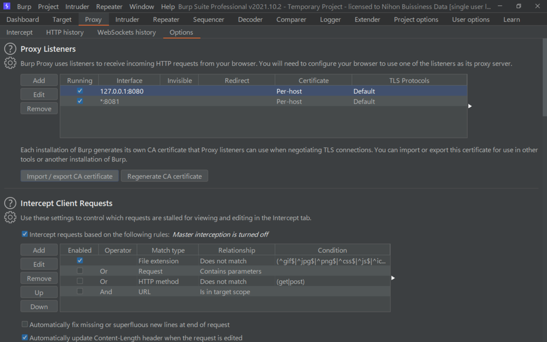This screenshot has width=547, height=342.
Task: Click the TLS Protocols column header
Action: click(409, 80)
